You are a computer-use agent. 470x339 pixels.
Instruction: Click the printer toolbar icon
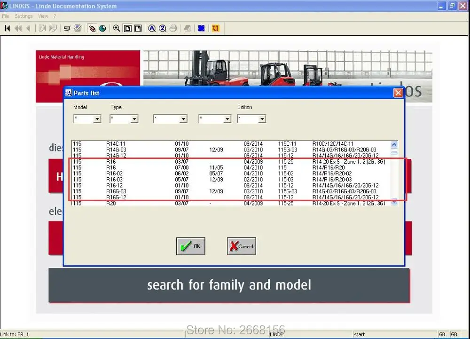coord(173,29)
